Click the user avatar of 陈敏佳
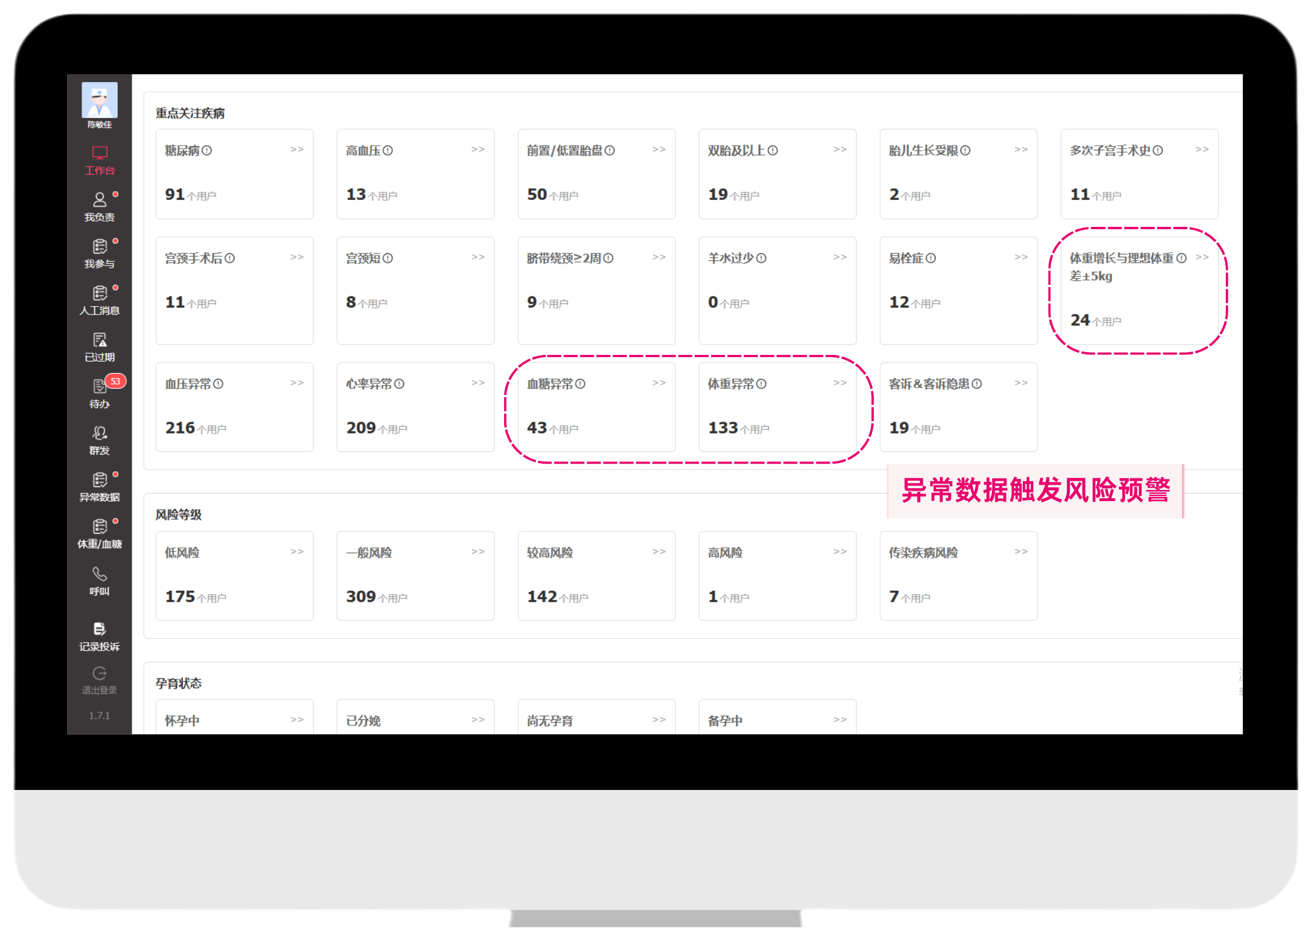1313x928 pixels. (99, 101)
